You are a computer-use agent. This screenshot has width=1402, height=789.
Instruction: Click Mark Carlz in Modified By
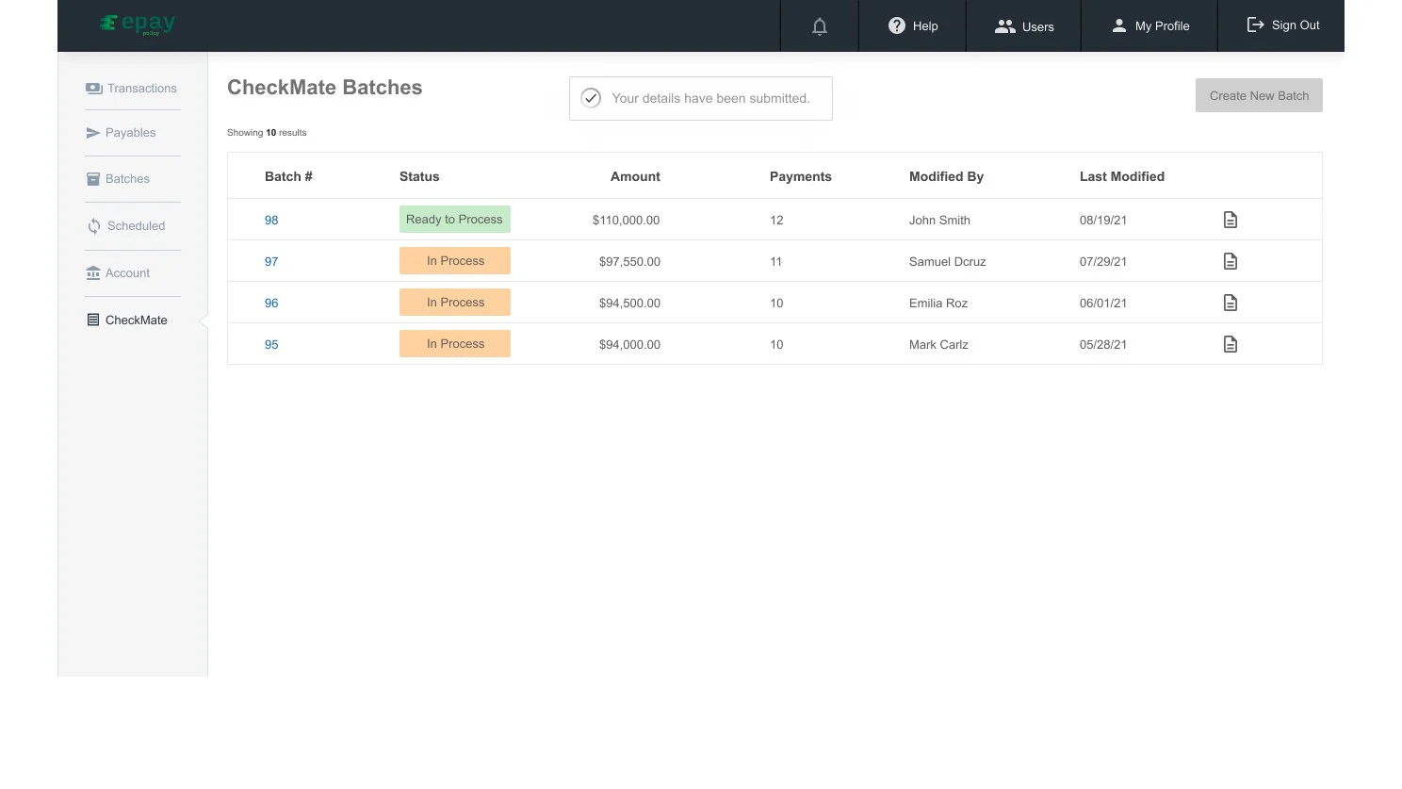click(938, 345)
